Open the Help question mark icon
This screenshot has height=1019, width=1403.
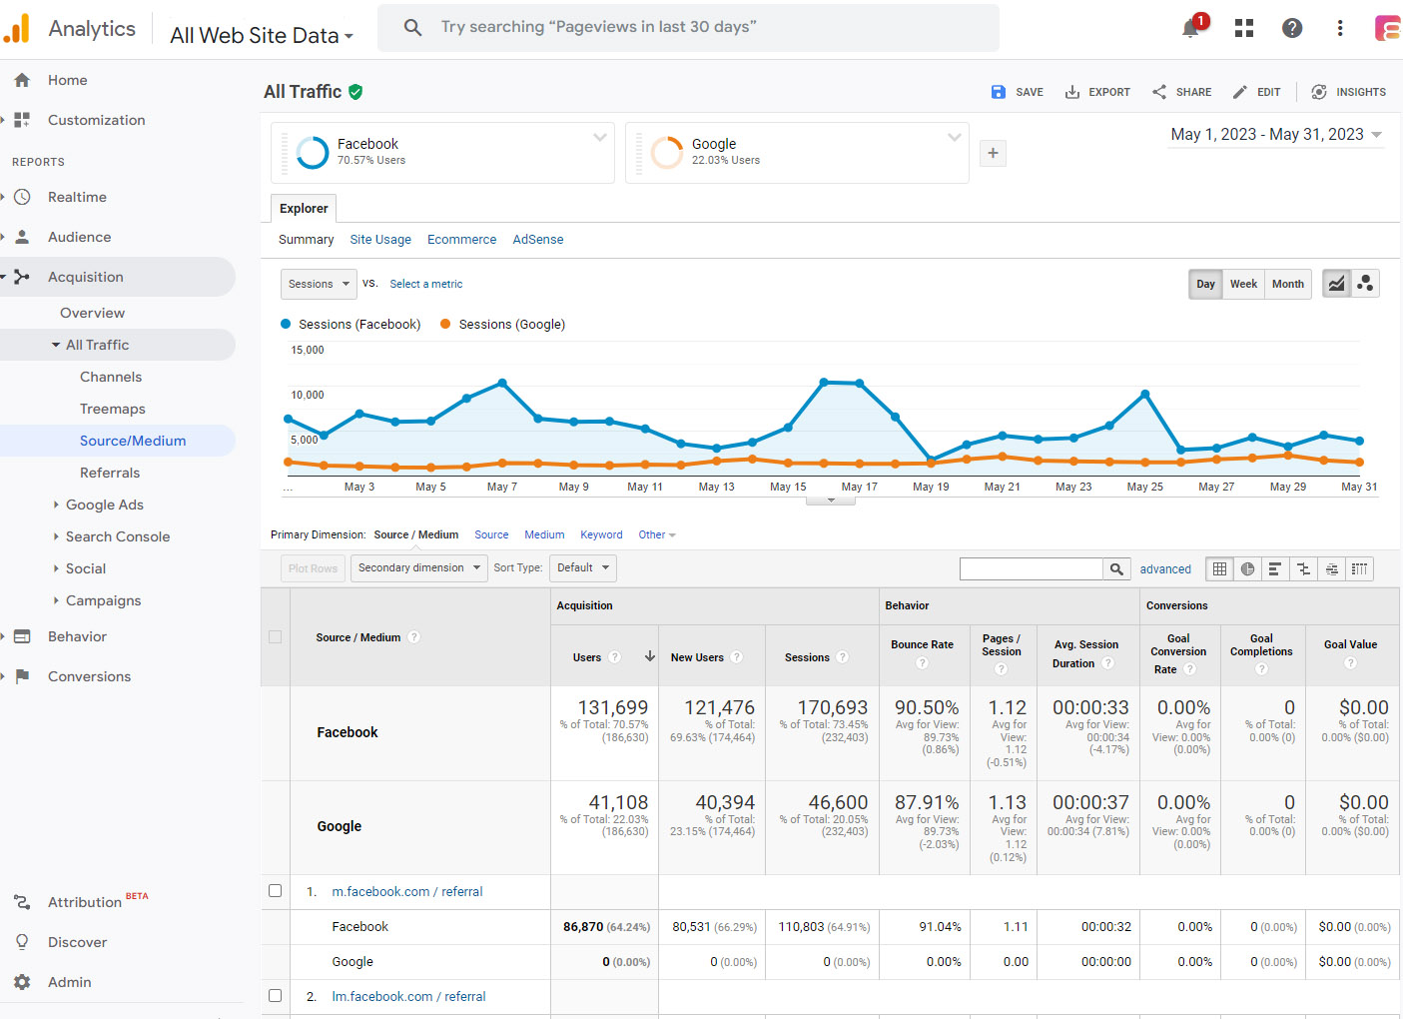click(x=1292, y=28)
